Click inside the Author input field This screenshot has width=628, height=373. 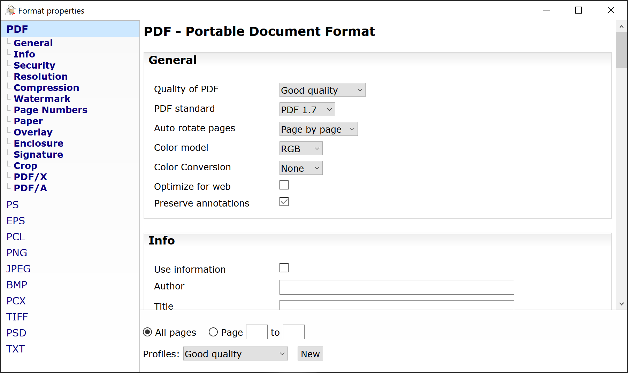[396, 287]
